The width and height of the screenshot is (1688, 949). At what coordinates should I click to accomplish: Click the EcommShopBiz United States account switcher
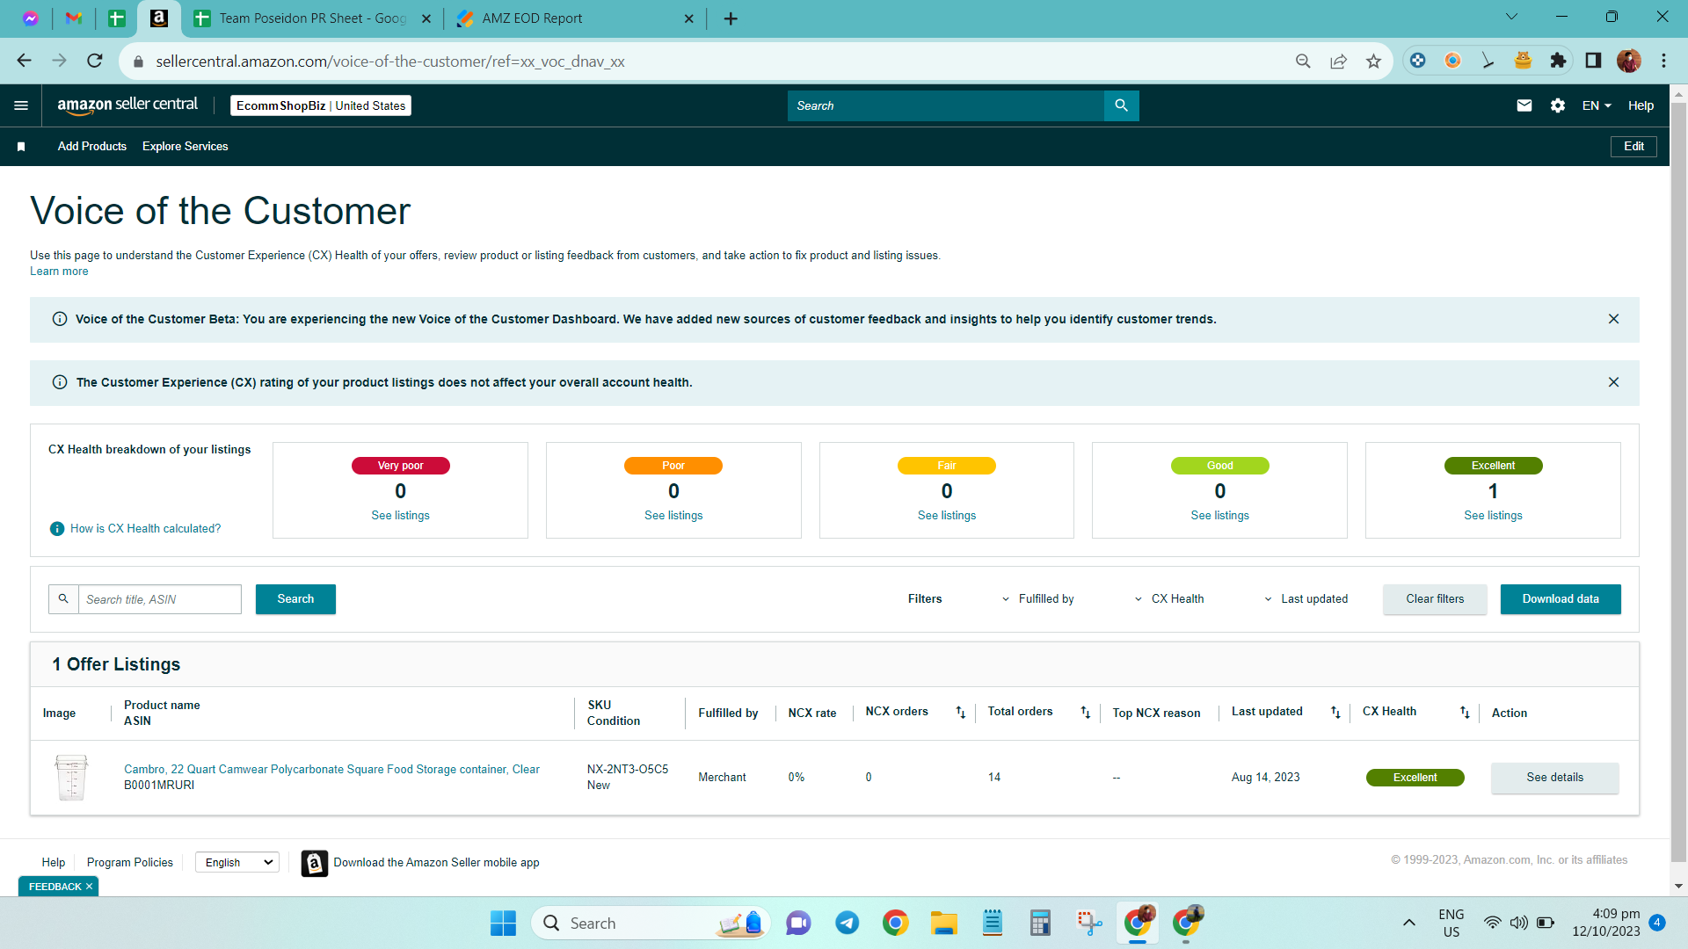321,105
